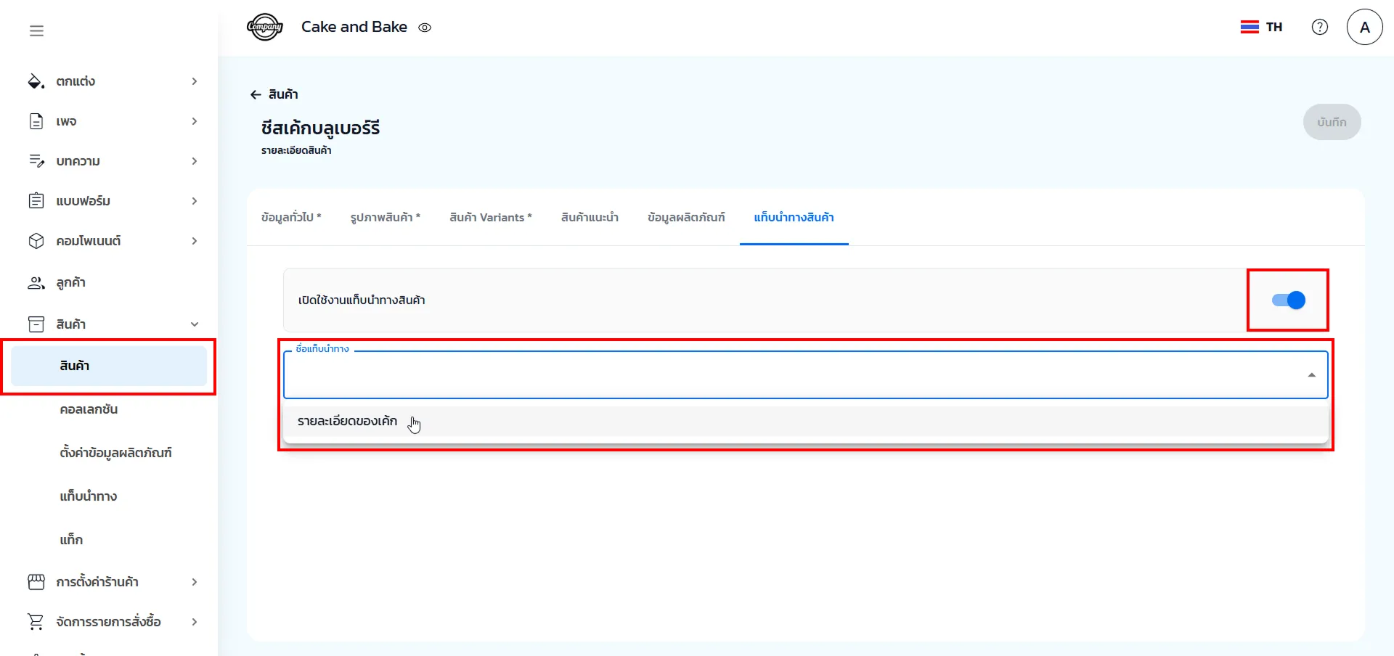Switch language using TH flag selector

coord(1261,27)
